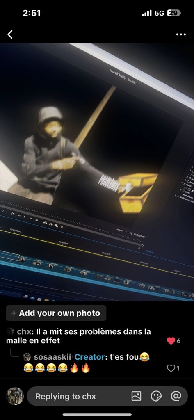The width and height of the screenshot is (194, 420).
Task: Select the comment text 'Il a mit ses problèmes'
Action: coord(79,331)
